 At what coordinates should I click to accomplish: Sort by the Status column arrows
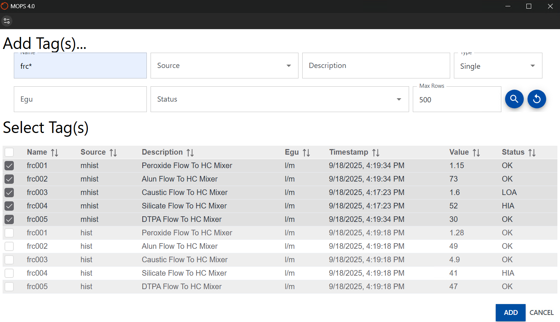coord(532,152)
